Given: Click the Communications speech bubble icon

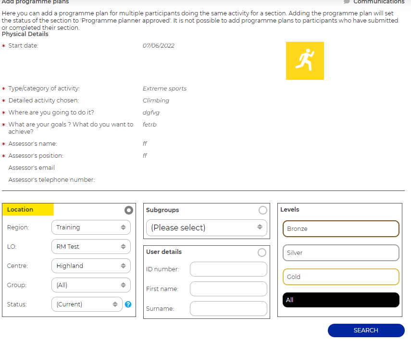Looking at the screenshot, I should [347, 1].
